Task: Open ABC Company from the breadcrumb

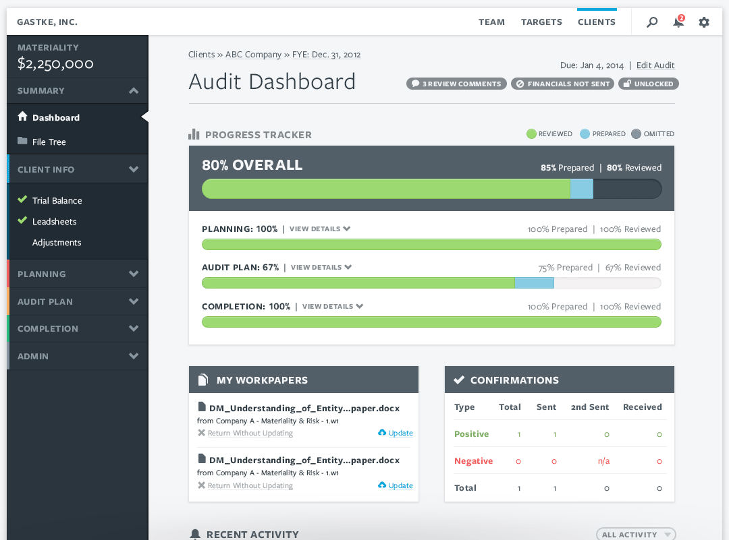Action: coord(253,54)
